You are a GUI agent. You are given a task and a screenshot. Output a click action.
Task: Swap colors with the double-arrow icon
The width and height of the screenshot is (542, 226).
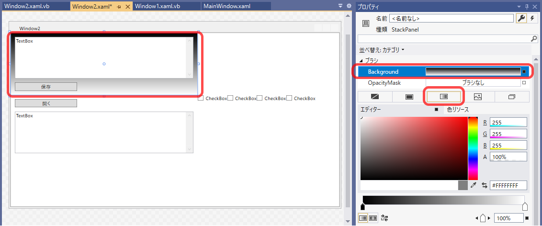pos(484,185)
